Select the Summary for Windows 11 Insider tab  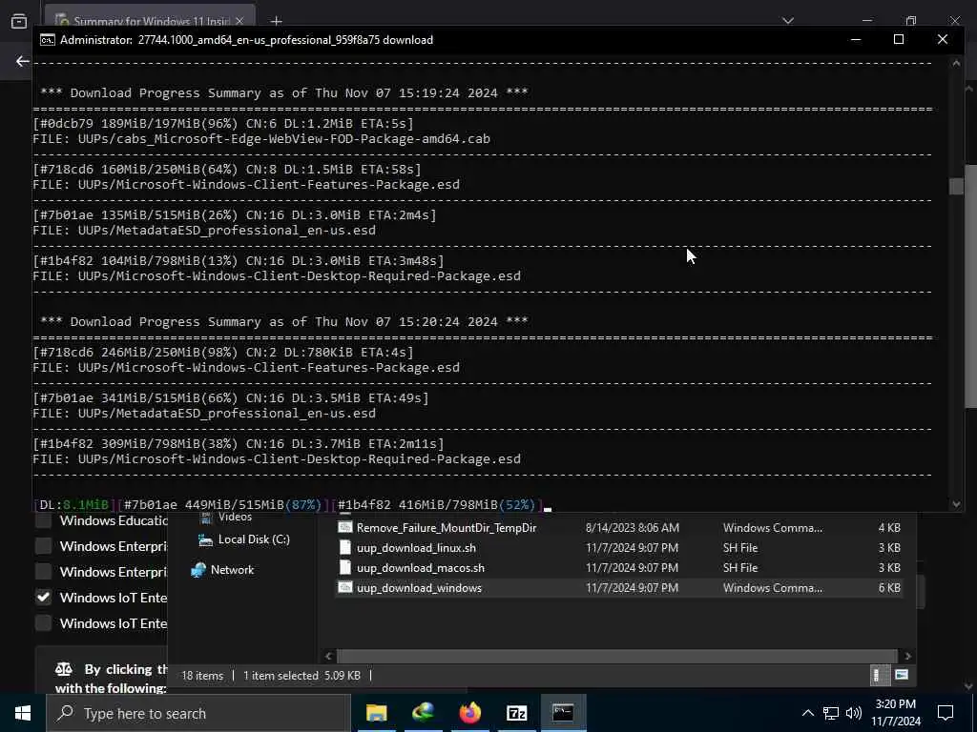[150, 19]
